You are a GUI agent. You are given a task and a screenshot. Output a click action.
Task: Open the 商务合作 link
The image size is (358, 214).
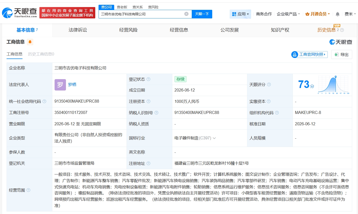(x=264, y=14)
